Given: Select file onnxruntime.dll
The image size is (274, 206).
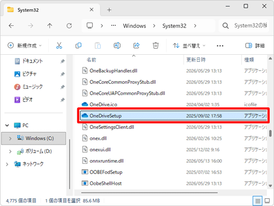Looking at the screenshot, I should tap(106, 161).
